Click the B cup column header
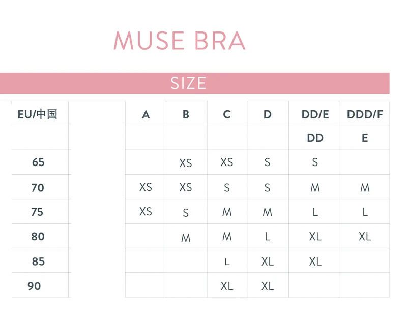Viewport: 407px width, 329px height. click(186, 115)
